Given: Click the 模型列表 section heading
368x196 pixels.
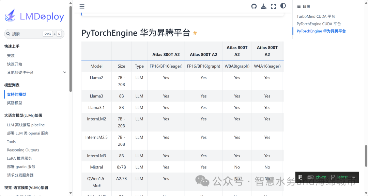Looking at the screenshot, I should (12, 85).
